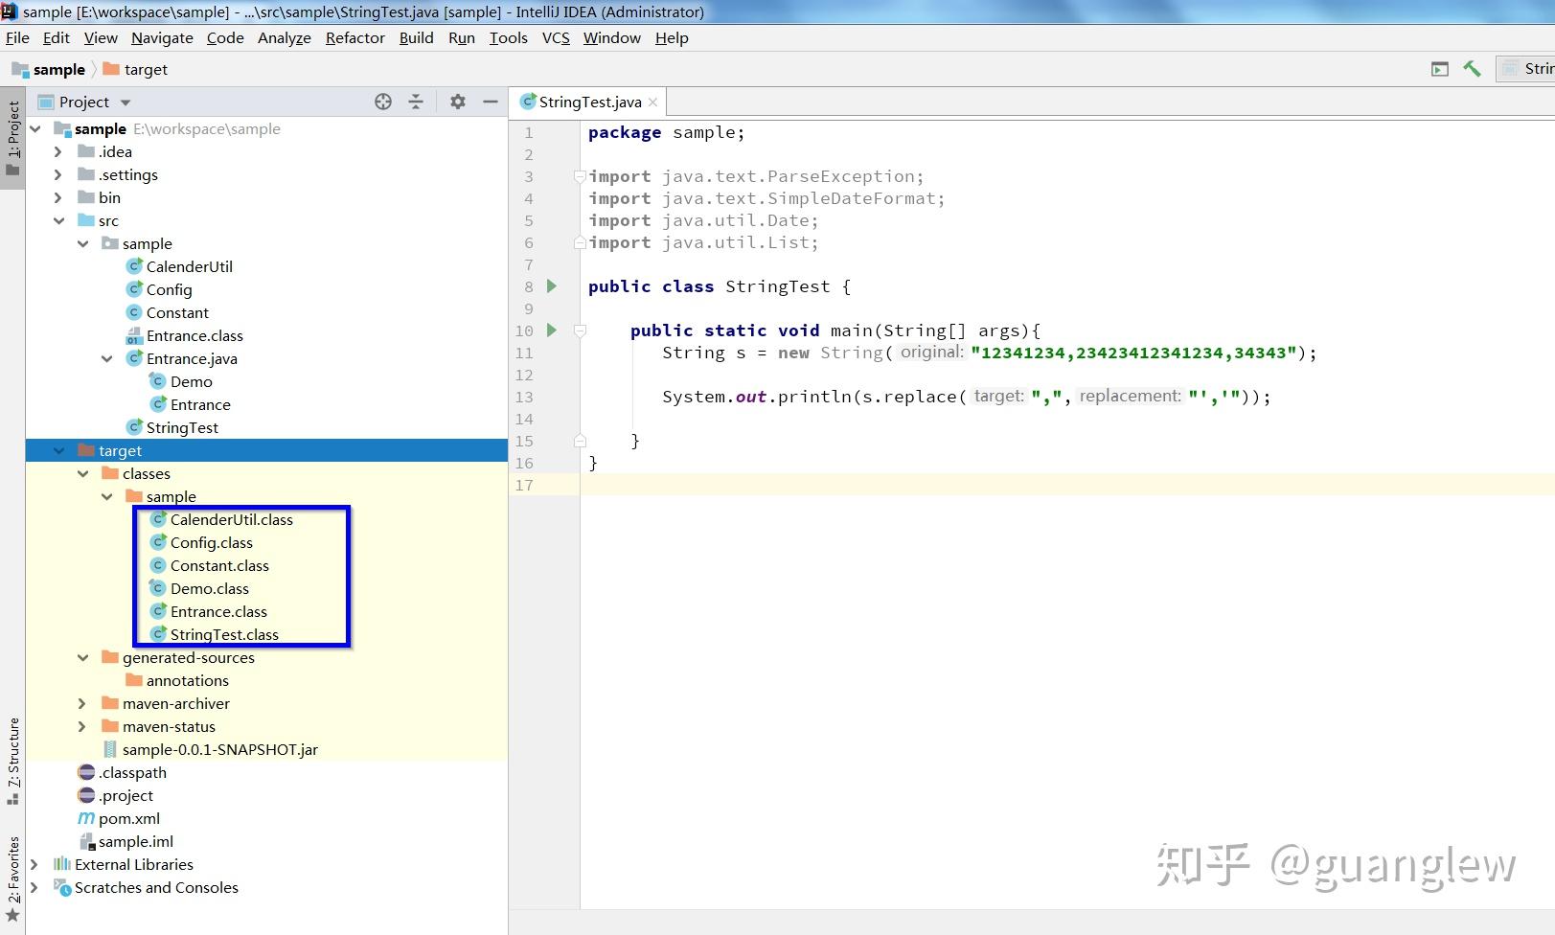Expand the bin folder
This screenshot has height=935, width=1555.
click(58, 197)
